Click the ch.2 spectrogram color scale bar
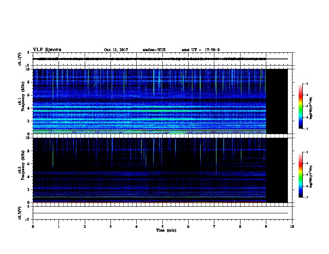Screen dimensions: 329x254 pos(300,175)
